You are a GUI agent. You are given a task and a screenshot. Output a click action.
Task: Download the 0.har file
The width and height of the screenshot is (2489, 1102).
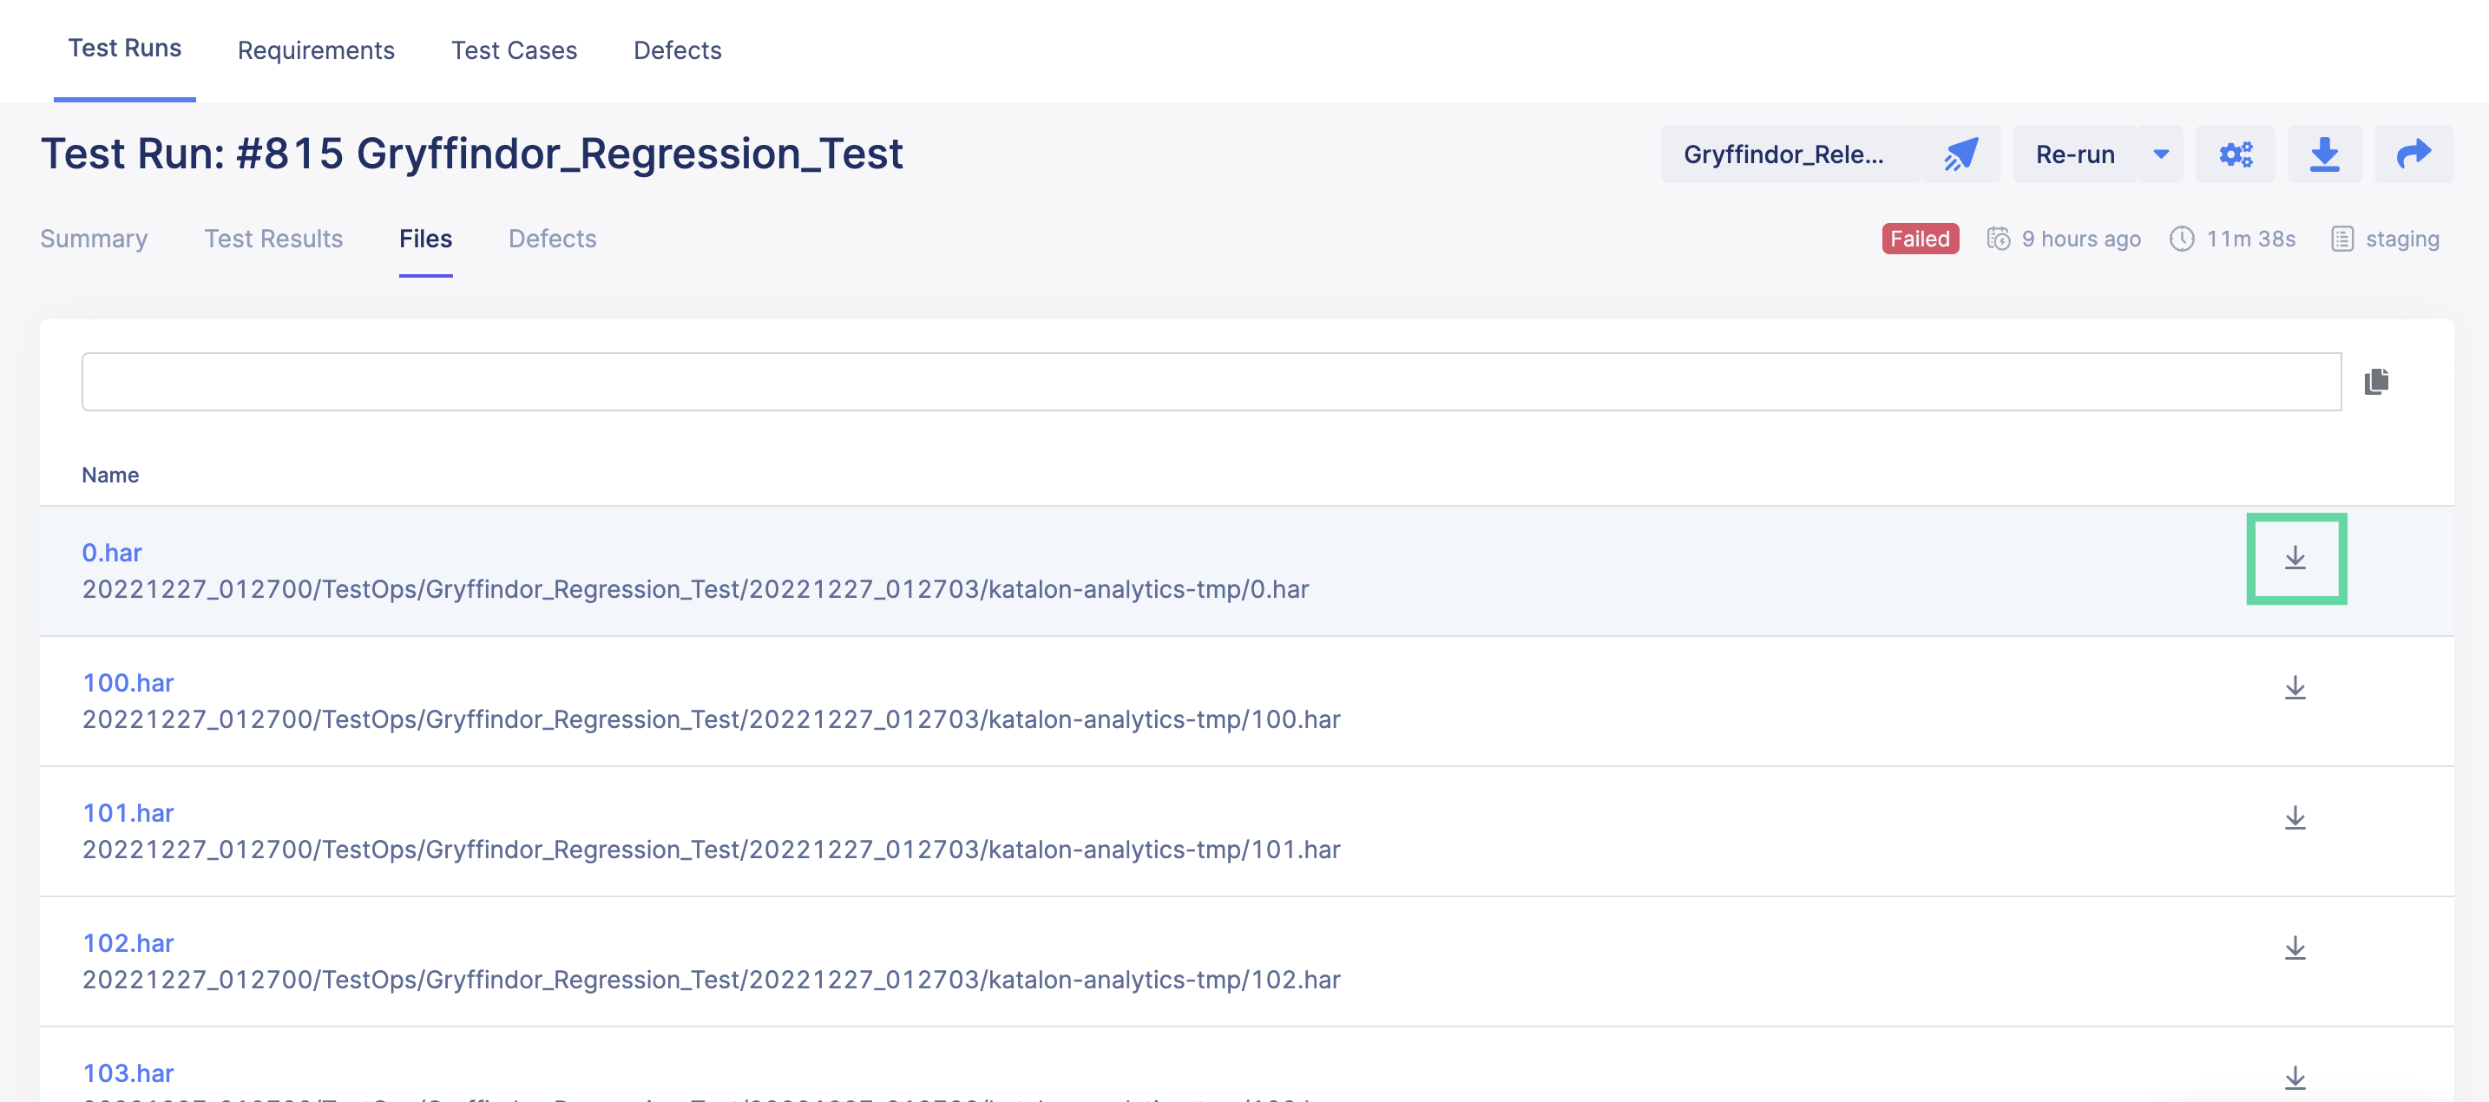point(2295,558)
